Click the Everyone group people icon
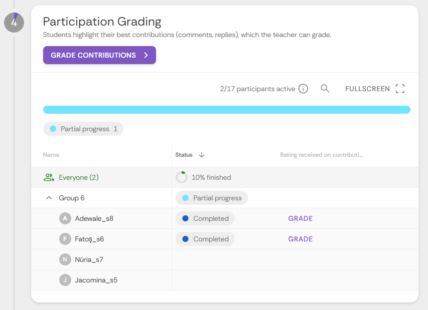The width and height of the screenshot is (428, 310). pyautogui.click(x=49, y=177)
